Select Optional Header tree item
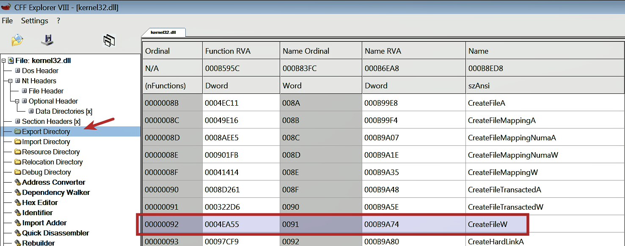 [53, 101]
